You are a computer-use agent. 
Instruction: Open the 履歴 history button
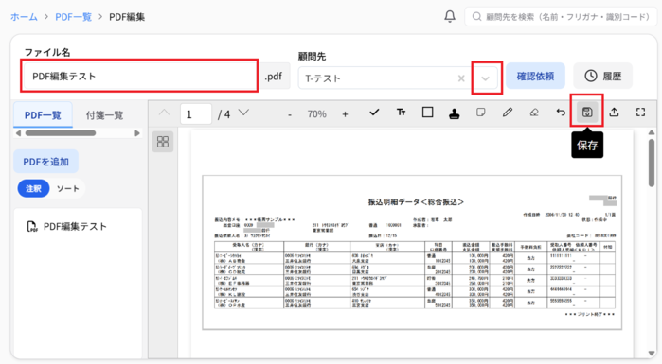602,76
